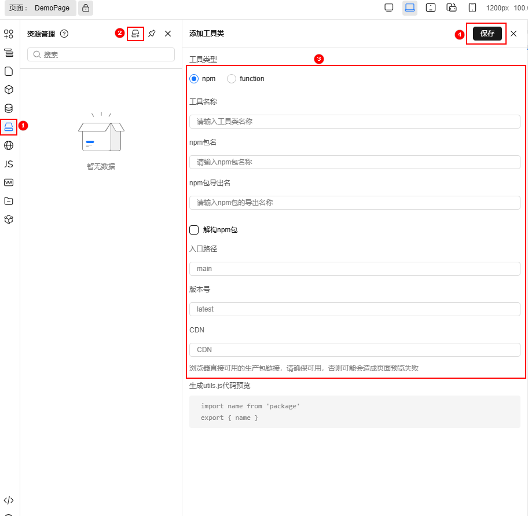Select the npm tool type radio
Viewport: 528px width, 516px height.
tap(194, 79)
